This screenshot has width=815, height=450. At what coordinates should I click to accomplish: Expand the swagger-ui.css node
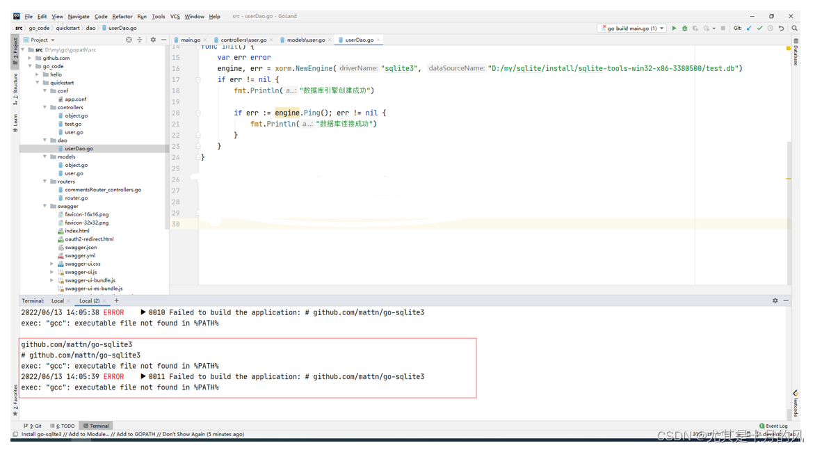pos(52,264)
